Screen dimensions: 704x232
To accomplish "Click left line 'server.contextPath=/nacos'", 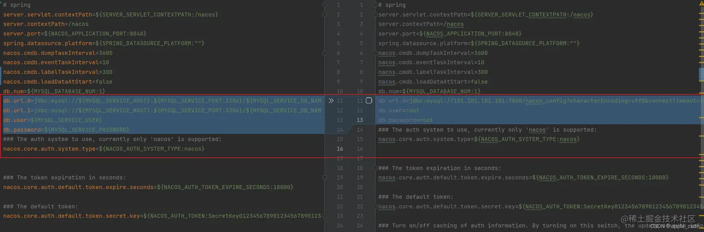I will [x=46, y=24].
